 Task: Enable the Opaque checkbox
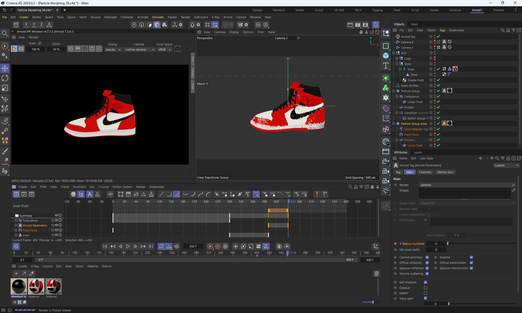[425, 288]
